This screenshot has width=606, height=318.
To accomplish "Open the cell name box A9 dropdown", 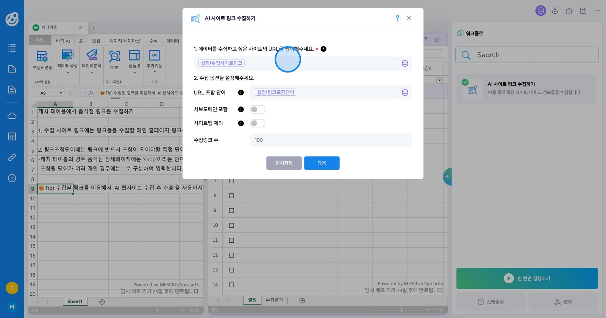I will pyautogui.click(x=61, y=93).
